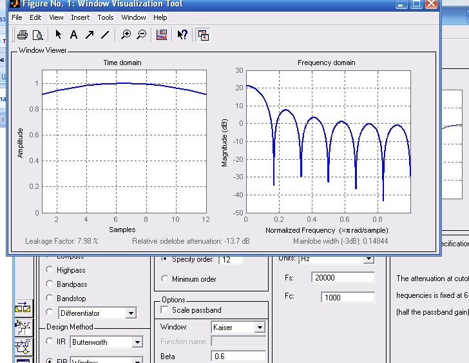The width and height of the screenshot is (469, 363).
Task: Open the Differentiator dropdown list
Action: pyautogui.click(x=131, y=313)
